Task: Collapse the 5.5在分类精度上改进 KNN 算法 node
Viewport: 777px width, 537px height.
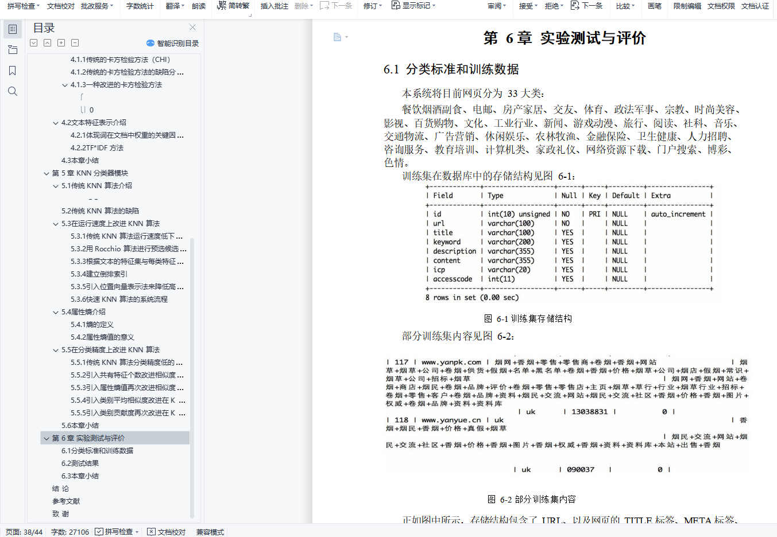Action: pyautogui.click(x=56, y=350)
